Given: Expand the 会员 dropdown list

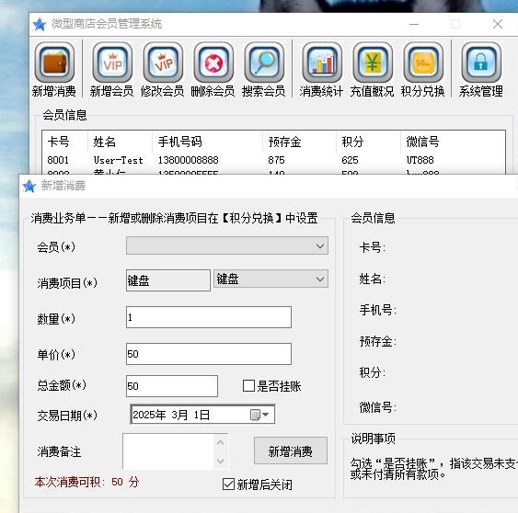Looking at the screenshot, I should 227,246.
